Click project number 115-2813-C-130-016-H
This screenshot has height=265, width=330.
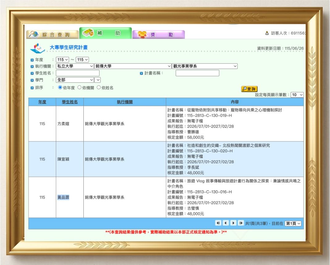point(209,192)
